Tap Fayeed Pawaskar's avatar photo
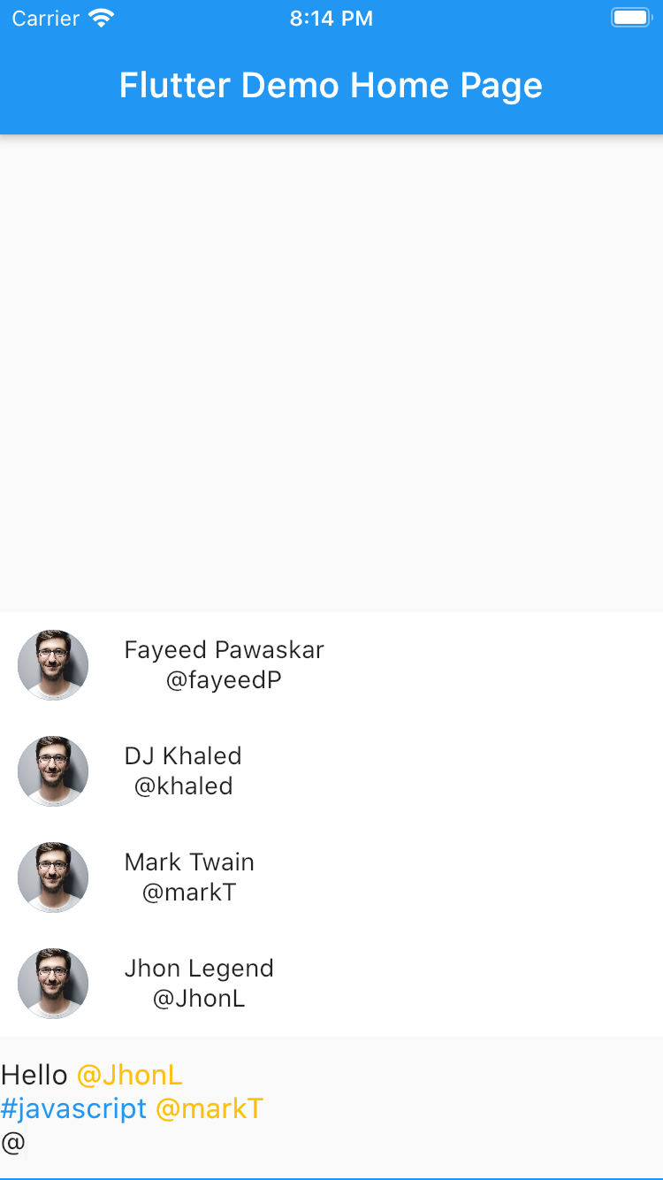Screen dimensions: 663x1180 tap(53, 665)
